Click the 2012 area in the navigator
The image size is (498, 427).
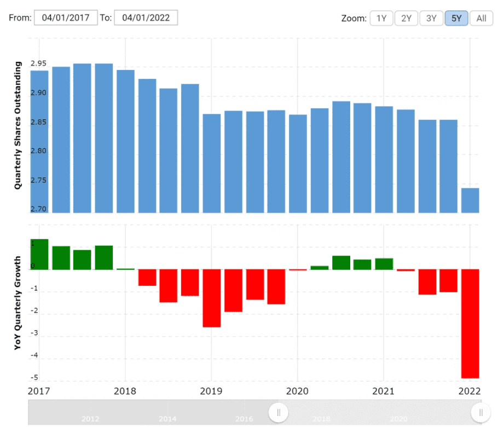click(90, 419)
